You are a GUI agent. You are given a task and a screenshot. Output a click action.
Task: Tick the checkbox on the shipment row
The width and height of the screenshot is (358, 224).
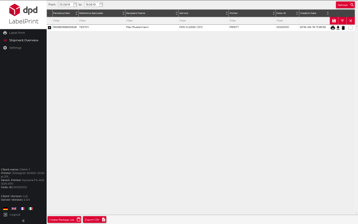[351, 28]
